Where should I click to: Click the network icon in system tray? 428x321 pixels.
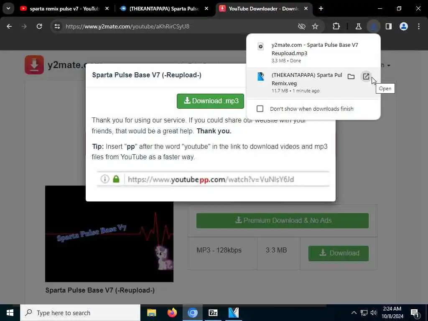click(x=364, y=313)
